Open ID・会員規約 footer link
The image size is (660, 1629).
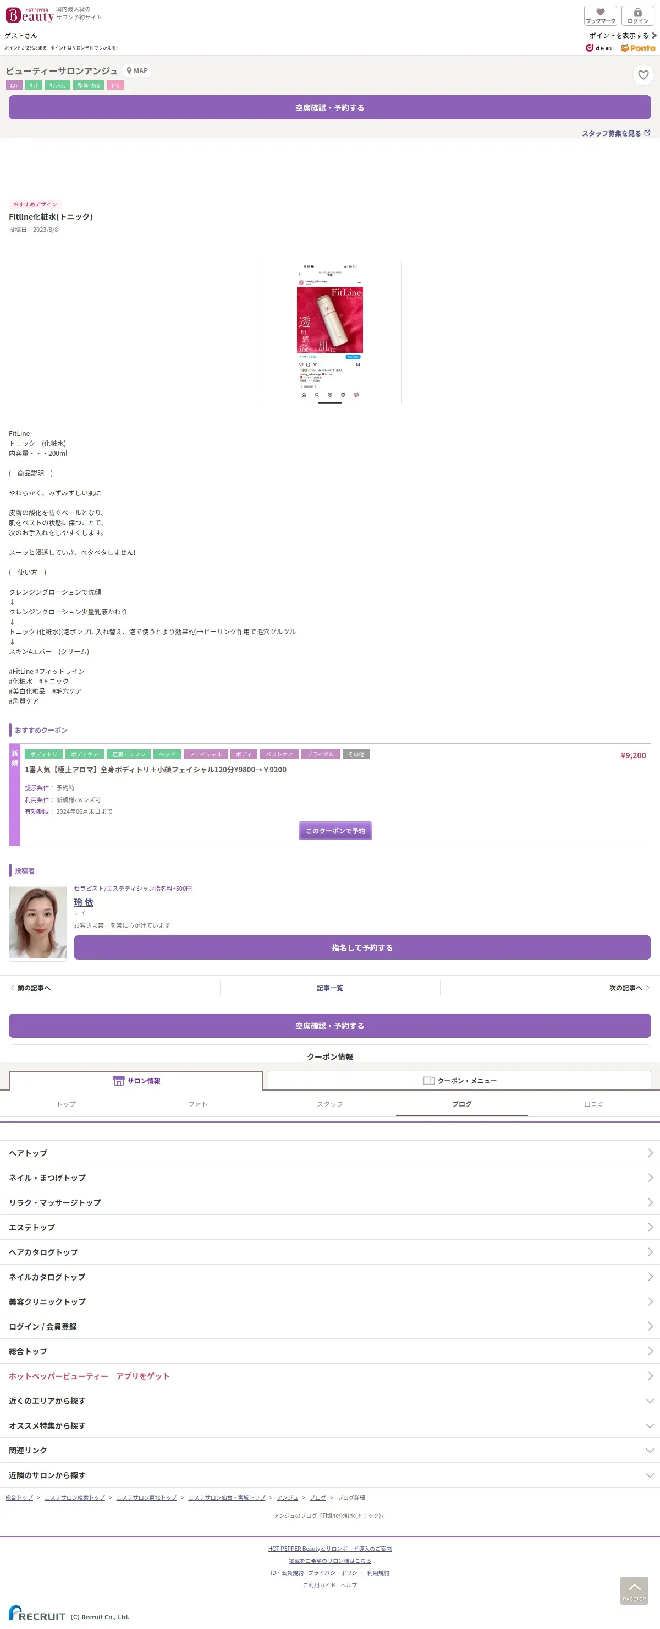tap(287, 1573)
